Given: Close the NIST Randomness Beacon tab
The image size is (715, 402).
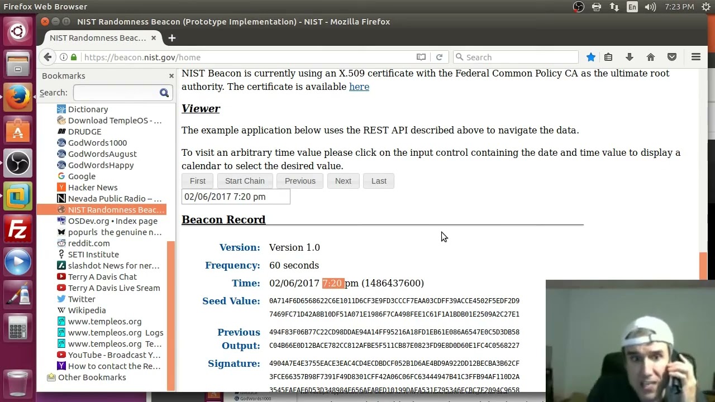Looking at the screenshot, I should pos(154,38).
